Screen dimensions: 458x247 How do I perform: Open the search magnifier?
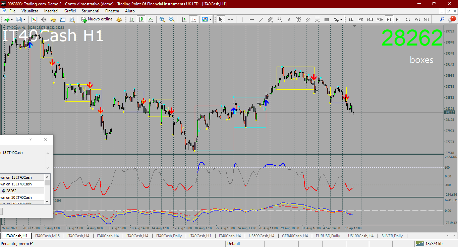point(442,19)
